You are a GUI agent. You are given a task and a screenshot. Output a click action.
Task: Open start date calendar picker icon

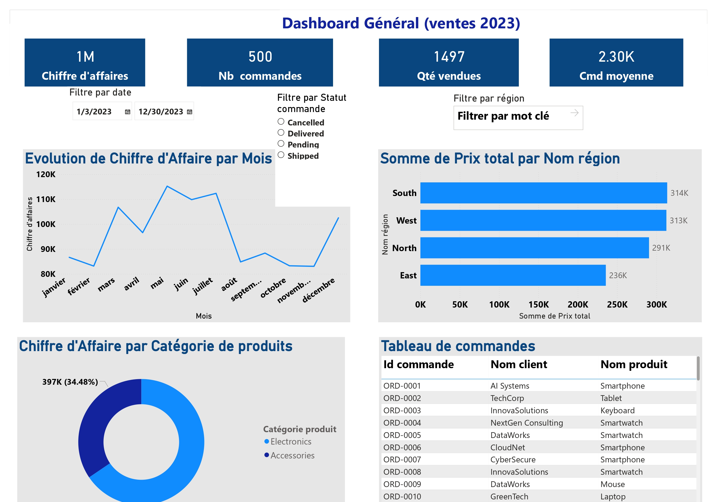(127, 112)
